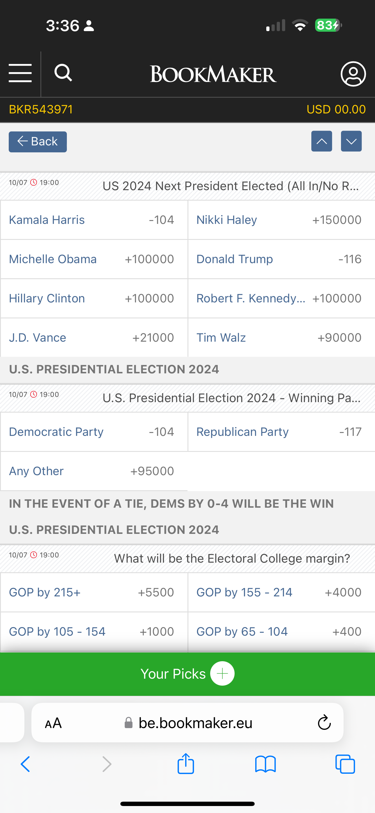Expand Your Picks with plus icon
Viewport: 375px width, 813px height.
click(222, 673)
